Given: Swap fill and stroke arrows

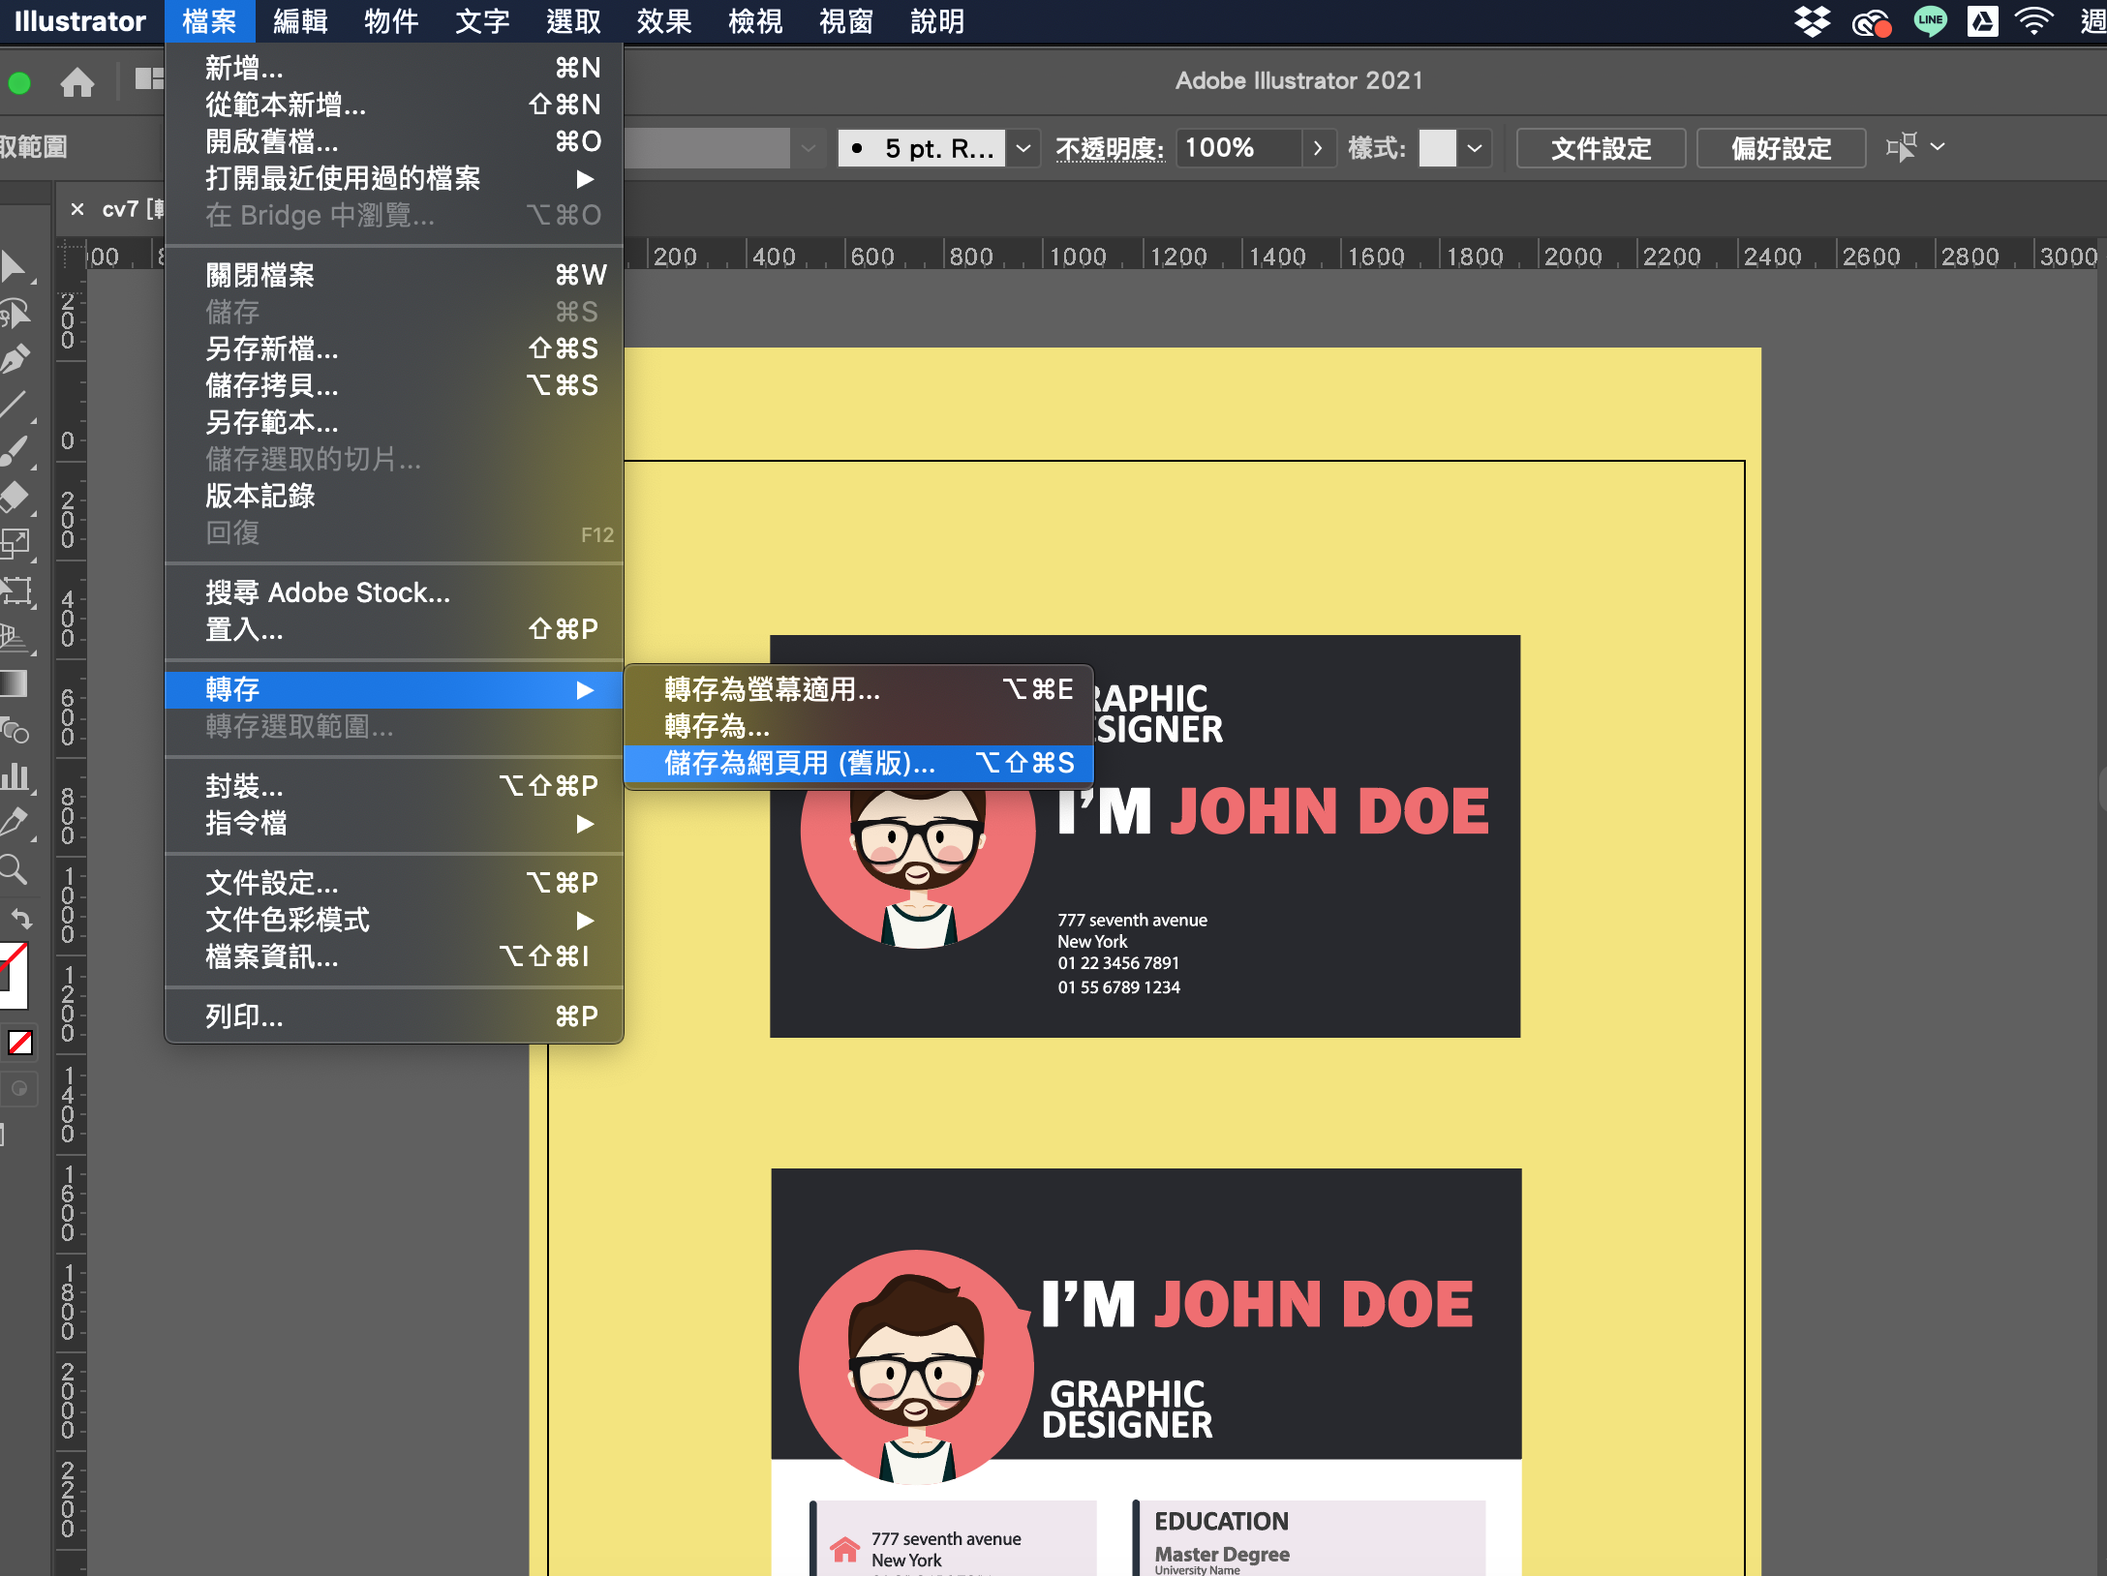Looking at the screenshot, I should pyautogui.click(x=21, y=917).
